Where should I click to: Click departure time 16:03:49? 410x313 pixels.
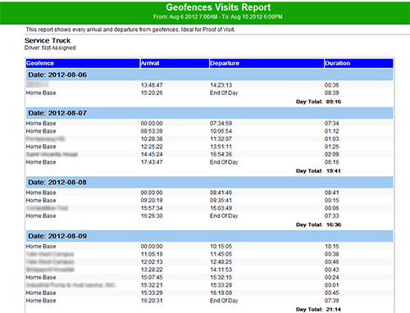(221, 208)
